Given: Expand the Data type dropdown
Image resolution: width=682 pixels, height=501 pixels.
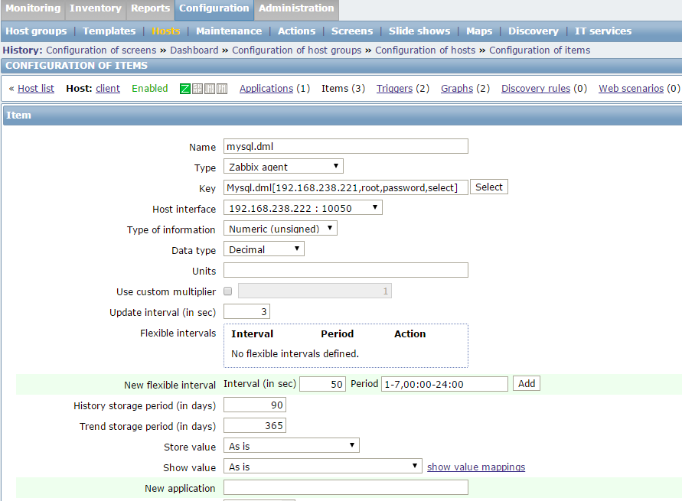Looking at the screenshot, I should tap(264, 249).
